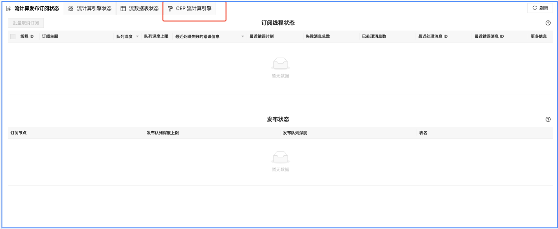The image size is (558, 229).
Task: Click the 批量取消订阅 button
Action: tap(26, 23)
